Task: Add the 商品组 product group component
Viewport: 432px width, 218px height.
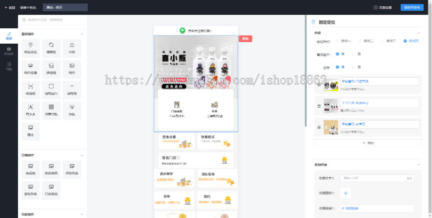Action: (31, 170)
